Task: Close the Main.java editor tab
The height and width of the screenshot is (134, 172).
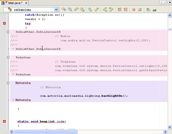Action: (x=26, y=3)
